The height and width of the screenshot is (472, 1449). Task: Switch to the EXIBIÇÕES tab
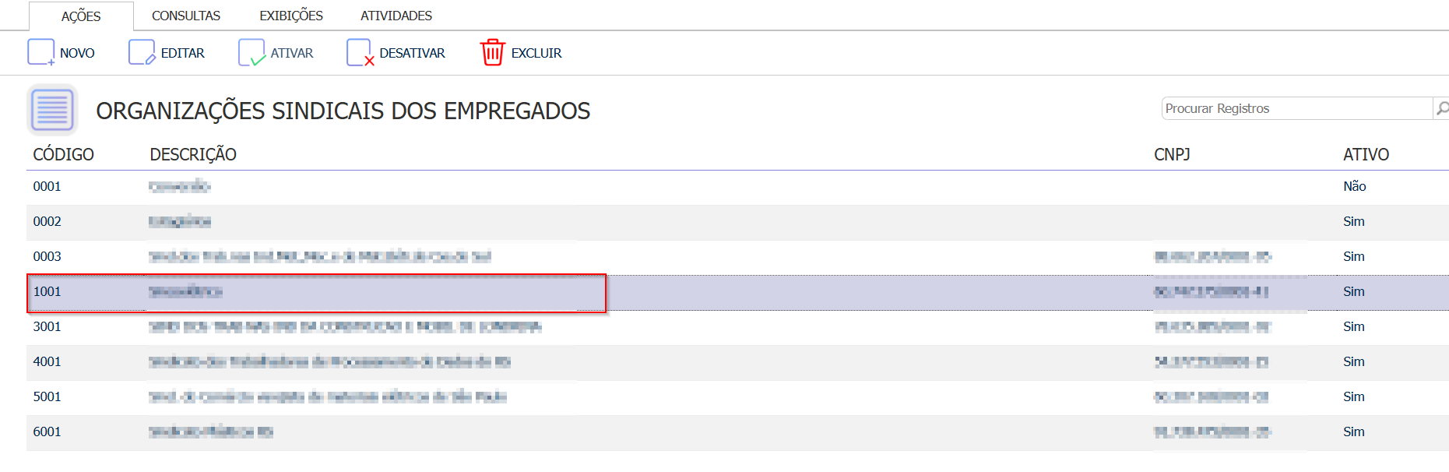pos(291,16)
